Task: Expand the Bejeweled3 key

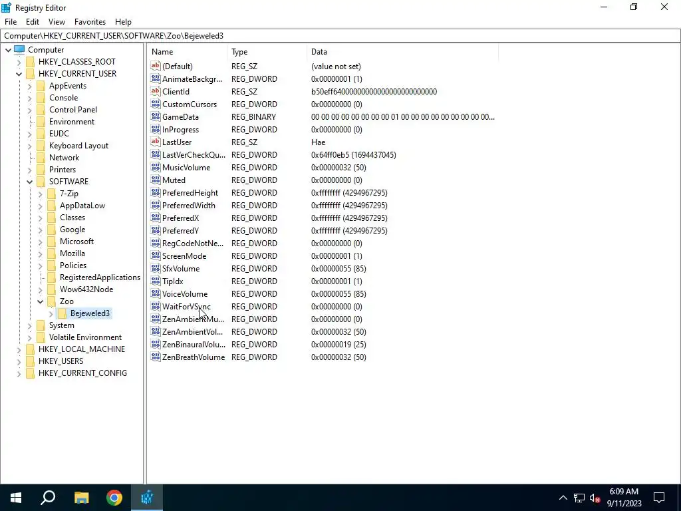Action: pos(51,314)
